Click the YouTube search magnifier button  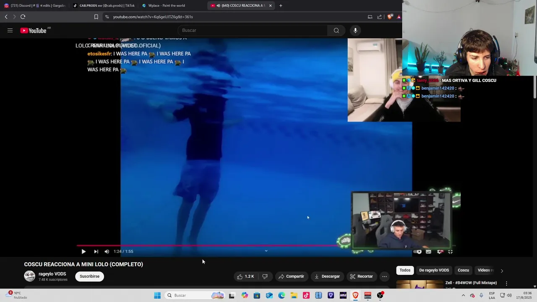(336, 30)
